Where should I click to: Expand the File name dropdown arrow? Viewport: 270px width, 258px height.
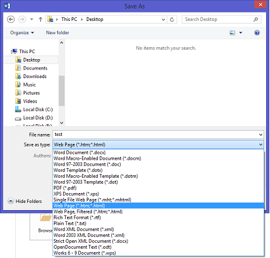click(261, 135)
